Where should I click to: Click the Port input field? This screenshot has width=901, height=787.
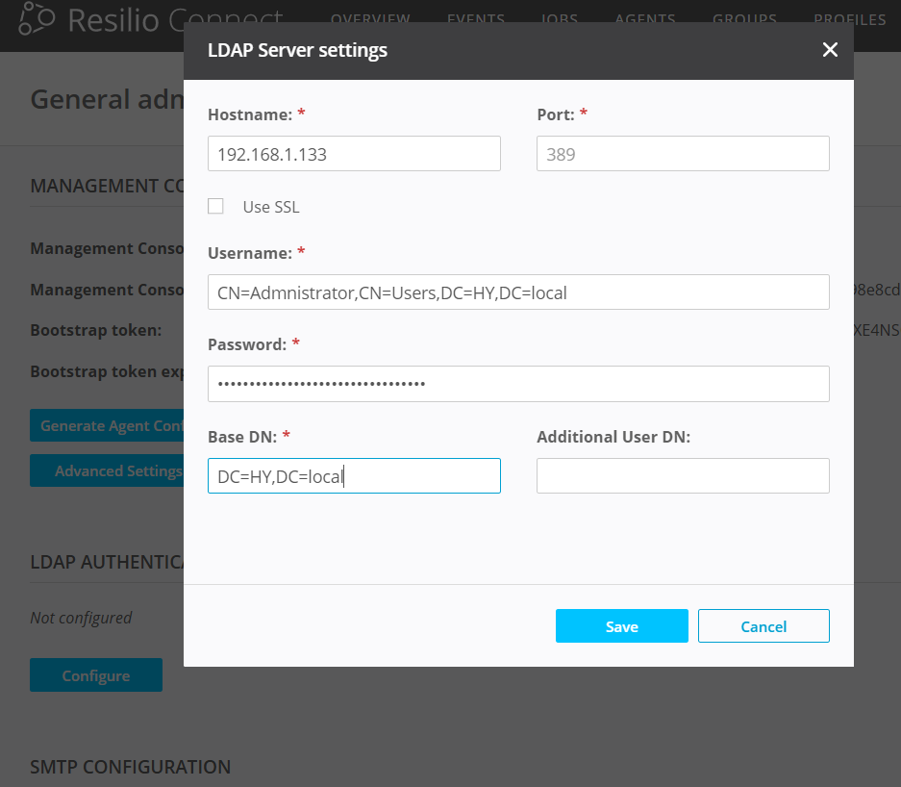[x=683, y=153]
